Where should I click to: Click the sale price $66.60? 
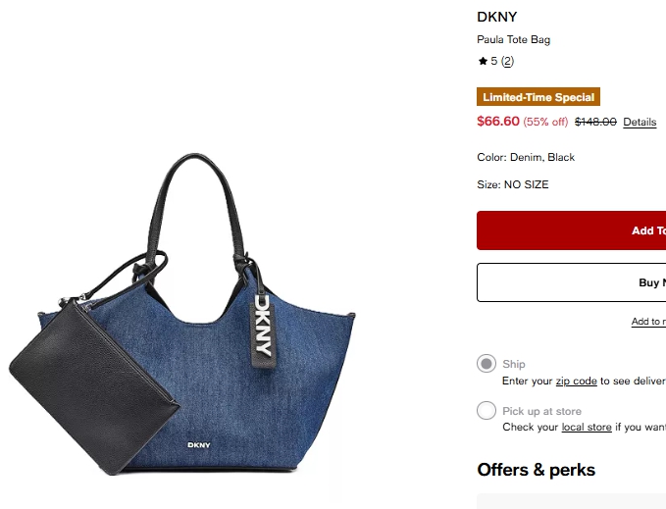coord(498,122)
